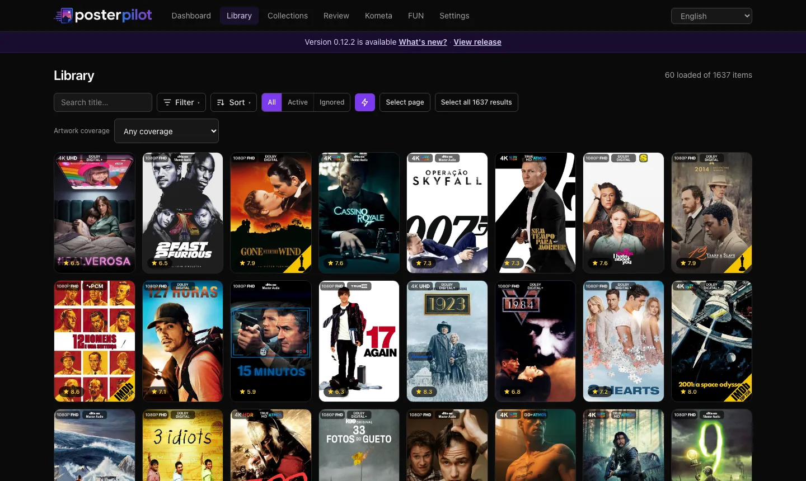Expand the Artwork coverage Any coverage dropdown
Viewport: 806px width, 481px height.
(x=166, y=131)
